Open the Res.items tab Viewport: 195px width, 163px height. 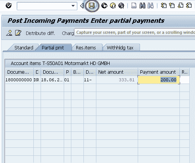pos(86,48)
